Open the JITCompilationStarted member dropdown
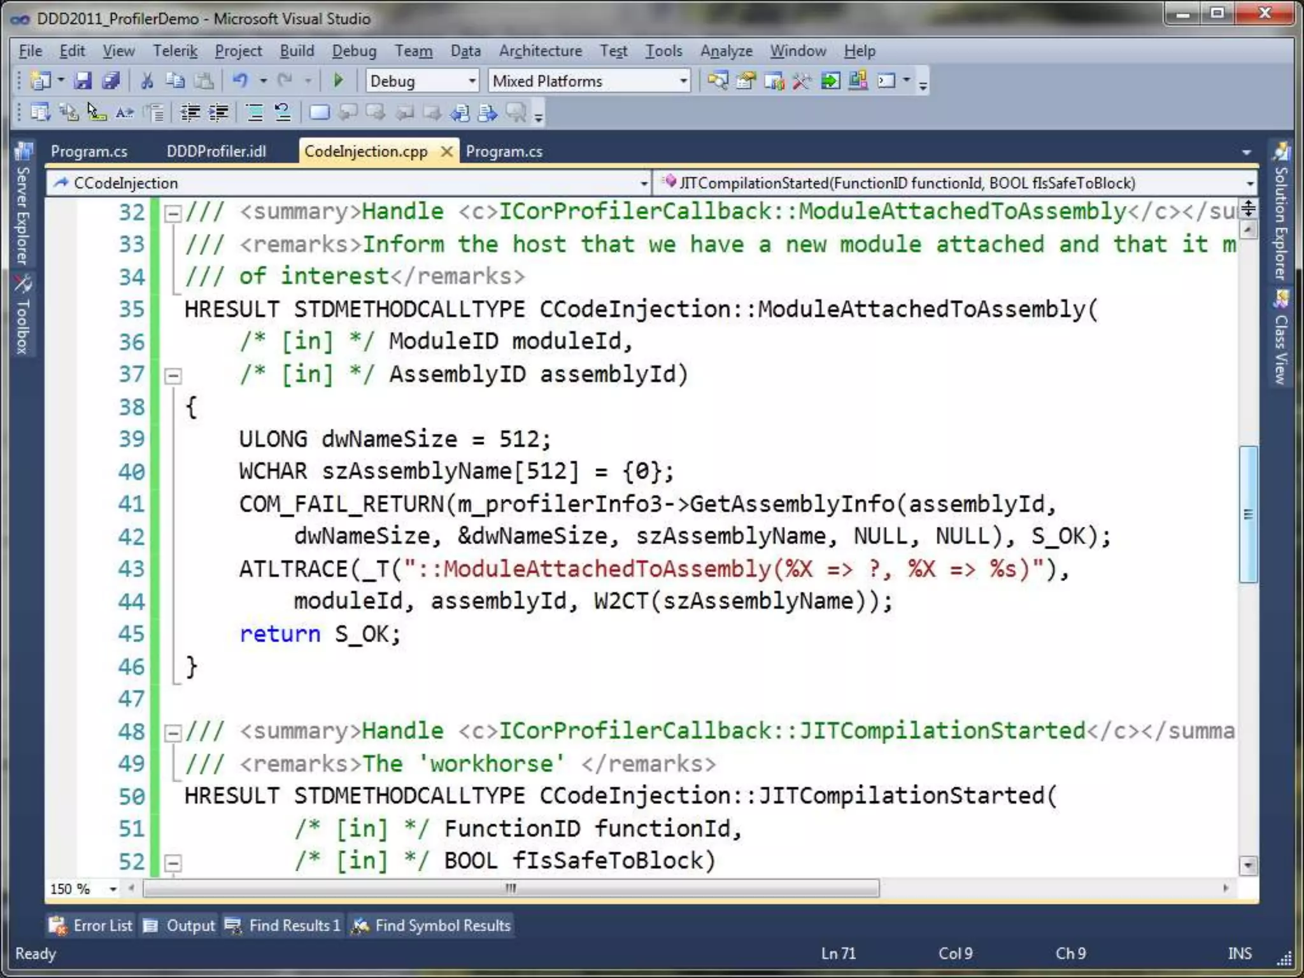1304x978 pixels. 1250,183
